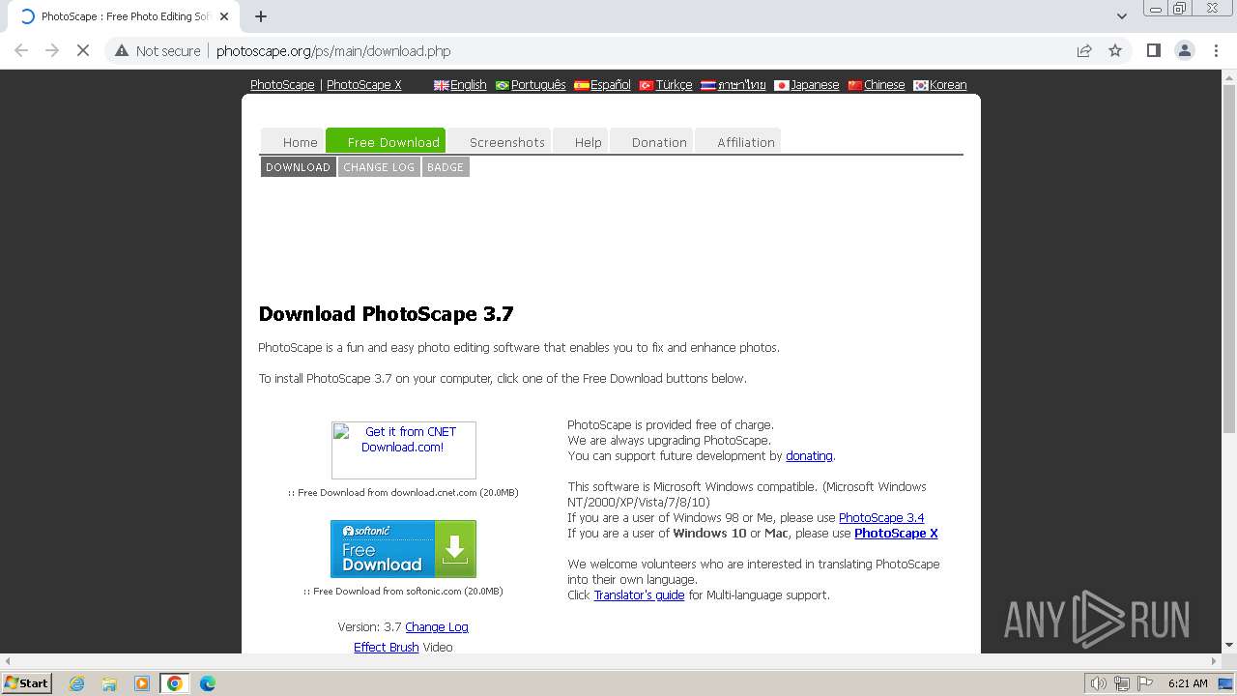Click the 6:21 AM system clock
1237x696 pixels.
(1188, 683)
